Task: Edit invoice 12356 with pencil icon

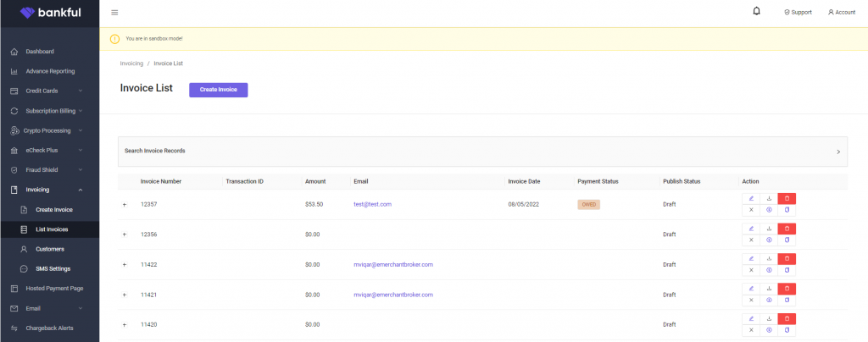Action: 751,229
